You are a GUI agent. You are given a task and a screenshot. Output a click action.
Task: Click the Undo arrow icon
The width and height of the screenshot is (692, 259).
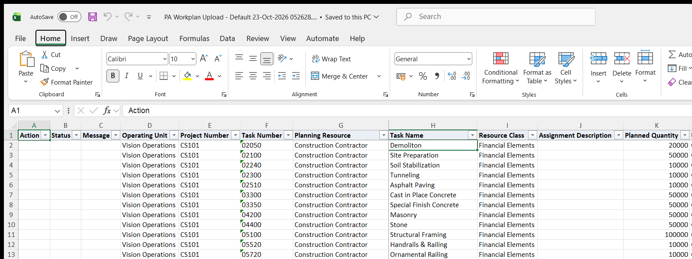[107, 16]
